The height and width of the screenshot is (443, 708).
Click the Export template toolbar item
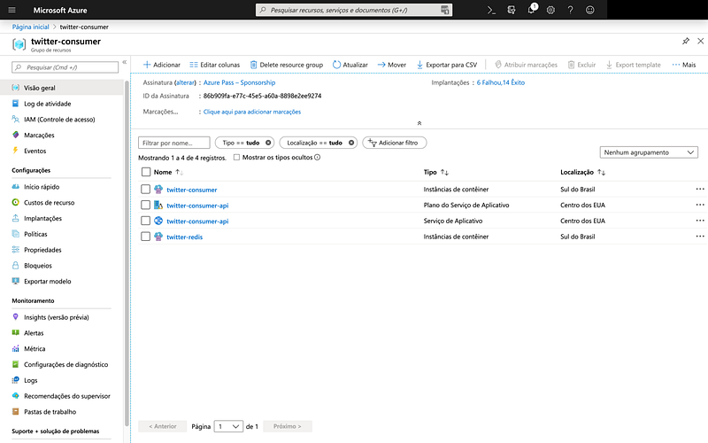tap(633, 65)
